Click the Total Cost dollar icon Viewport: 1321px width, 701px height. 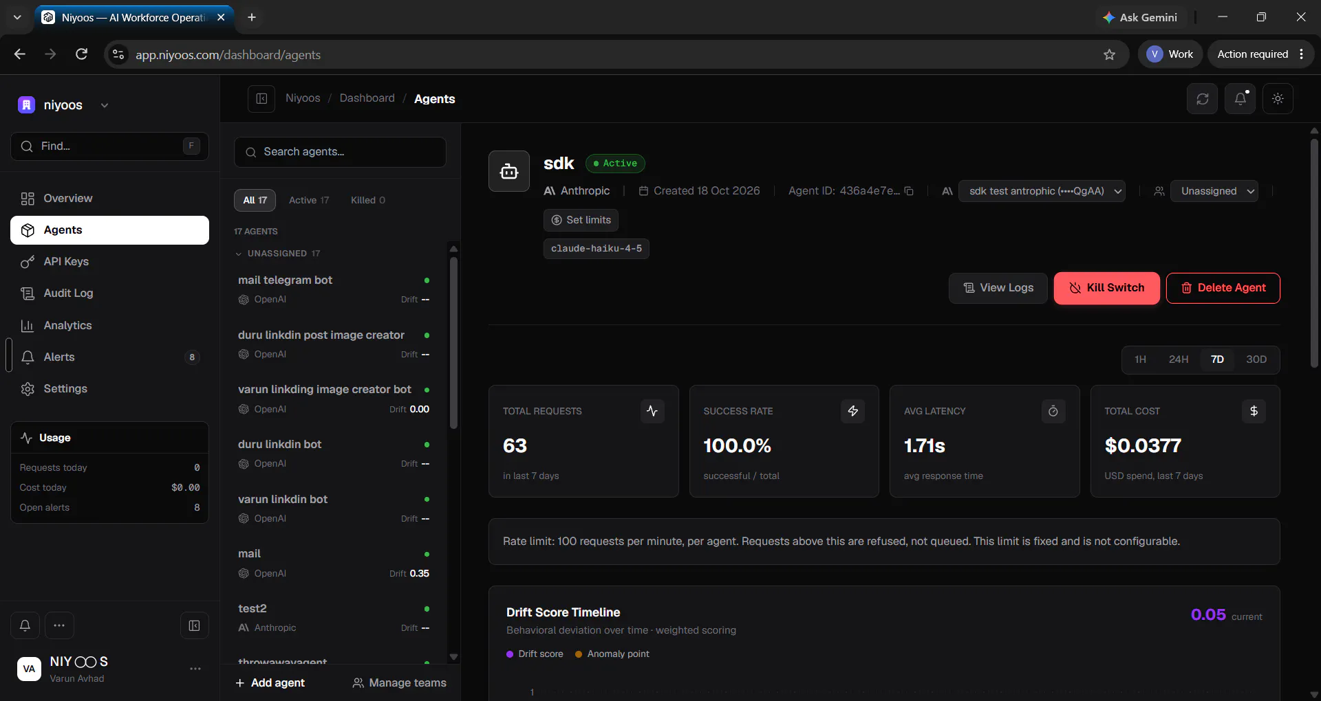[1254, 411]
